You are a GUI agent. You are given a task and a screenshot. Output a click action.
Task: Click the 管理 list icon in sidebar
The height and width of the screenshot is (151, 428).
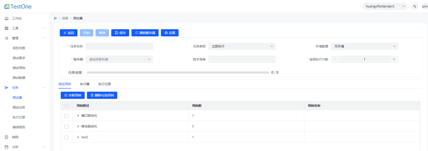[x=6, y=38]
